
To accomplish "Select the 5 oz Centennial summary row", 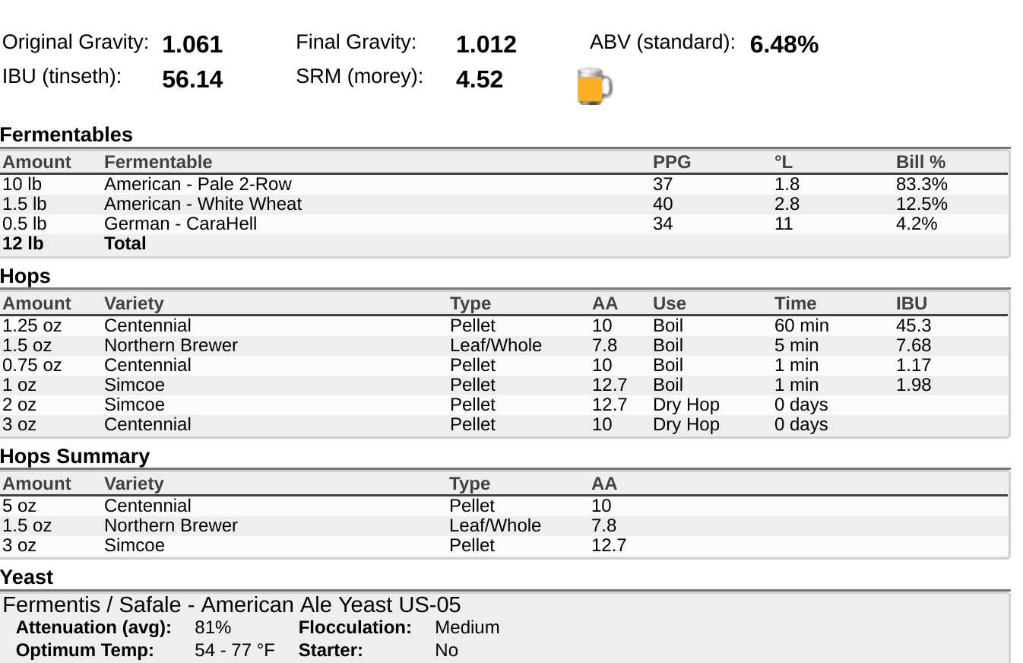I will coord(505,506).
